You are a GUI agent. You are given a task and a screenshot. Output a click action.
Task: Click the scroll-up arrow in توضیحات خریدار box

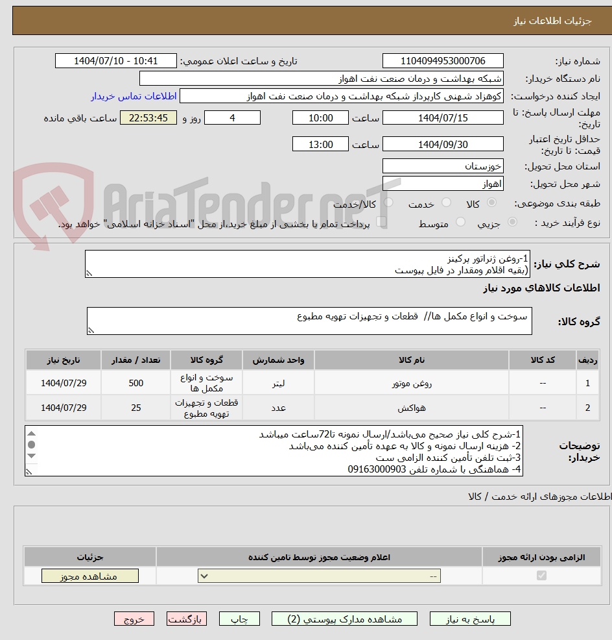(31, 434)
